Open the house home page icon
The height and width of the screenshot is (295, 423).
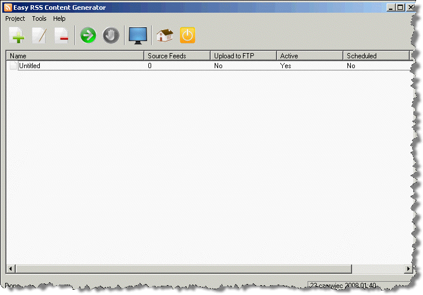165,35
